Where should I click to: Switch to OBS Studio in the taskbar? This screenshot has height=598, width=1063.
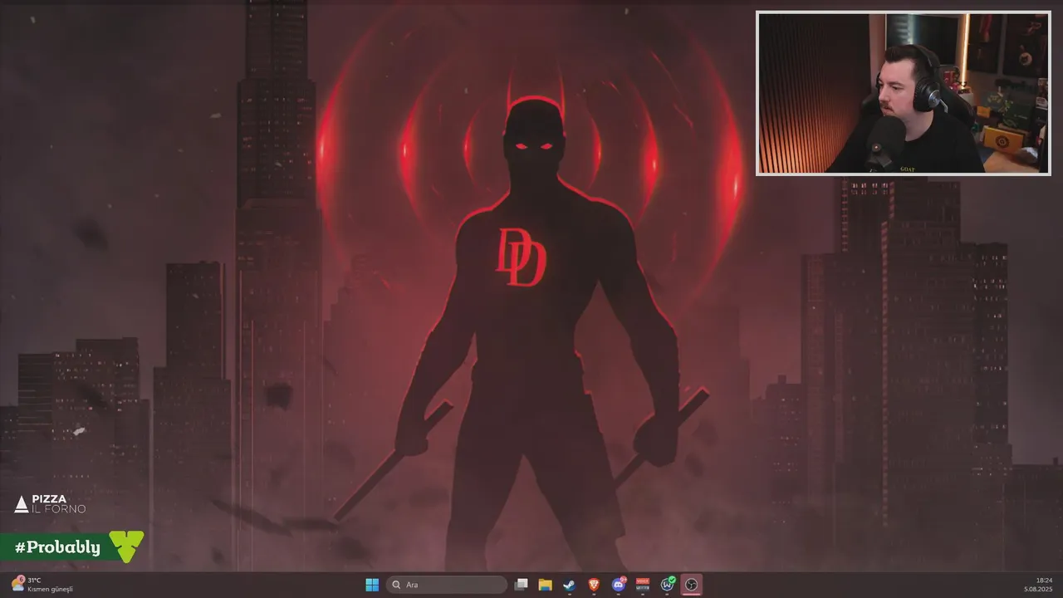tap(691, 585)
